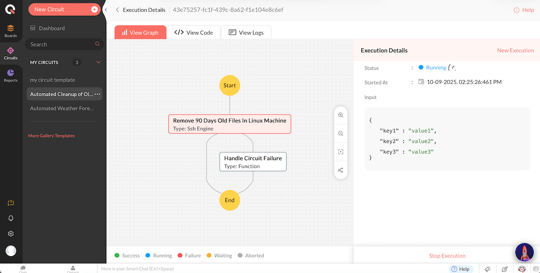This screenshot has height=273, width=540.
Task: Click the announcements megaphone icon
Action: pyautogui.click(x=488, y=269)
